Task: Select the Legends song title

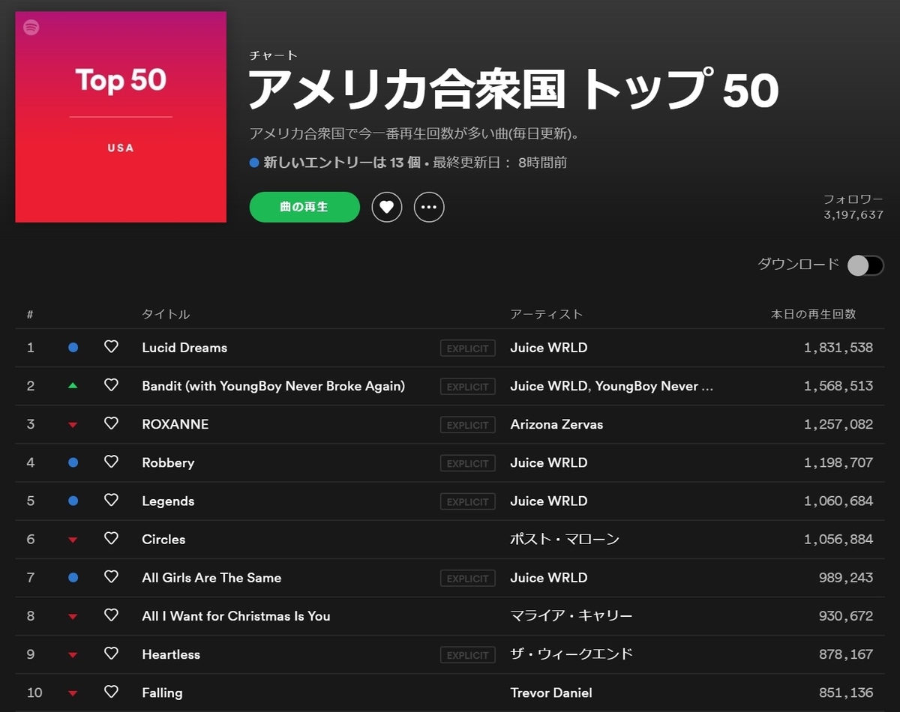Action: [x=168, y=501]
